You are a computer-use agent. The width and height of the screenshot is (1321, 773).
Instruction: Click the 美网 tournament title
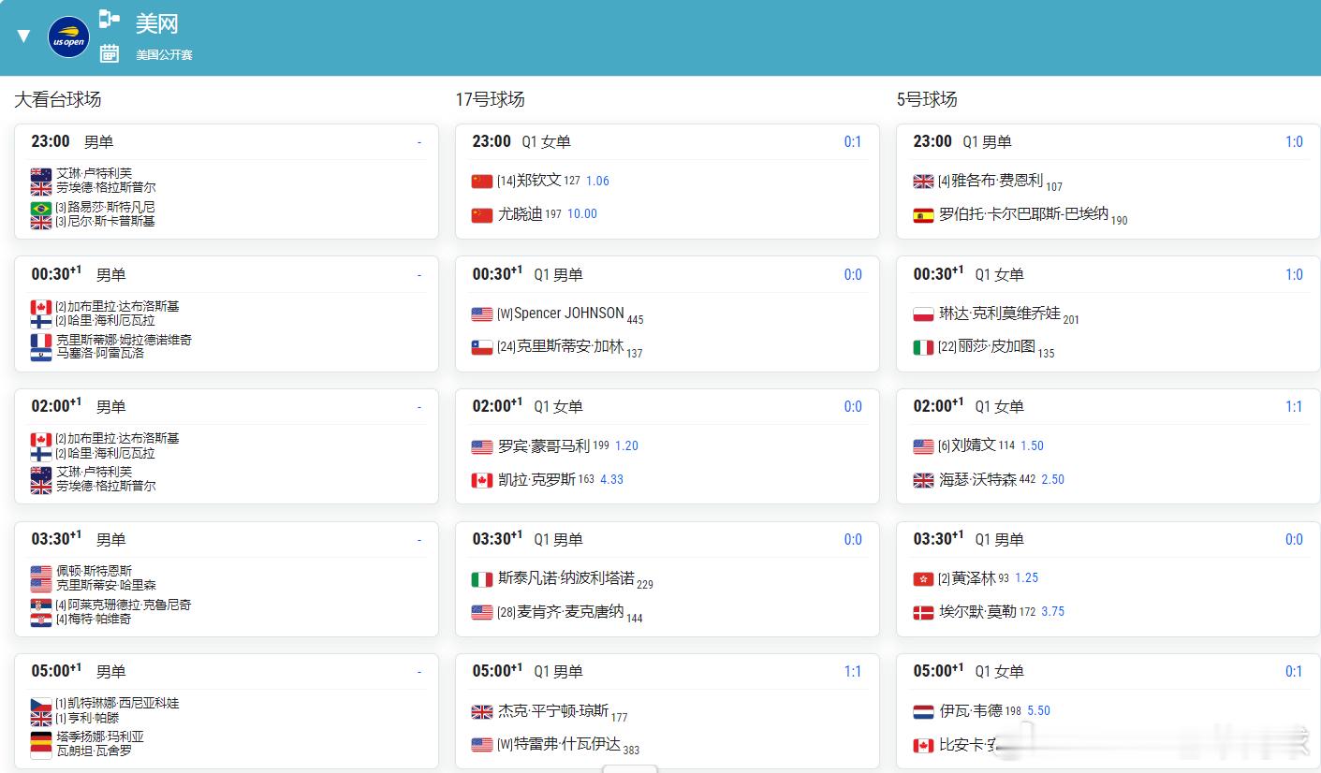[x=156, y=23]
